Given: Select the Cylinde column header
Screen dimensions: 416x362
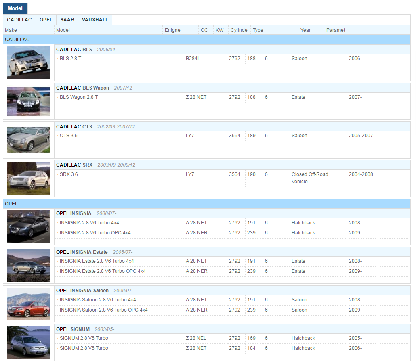Looking at the screenshot, I should pos(239,30).
